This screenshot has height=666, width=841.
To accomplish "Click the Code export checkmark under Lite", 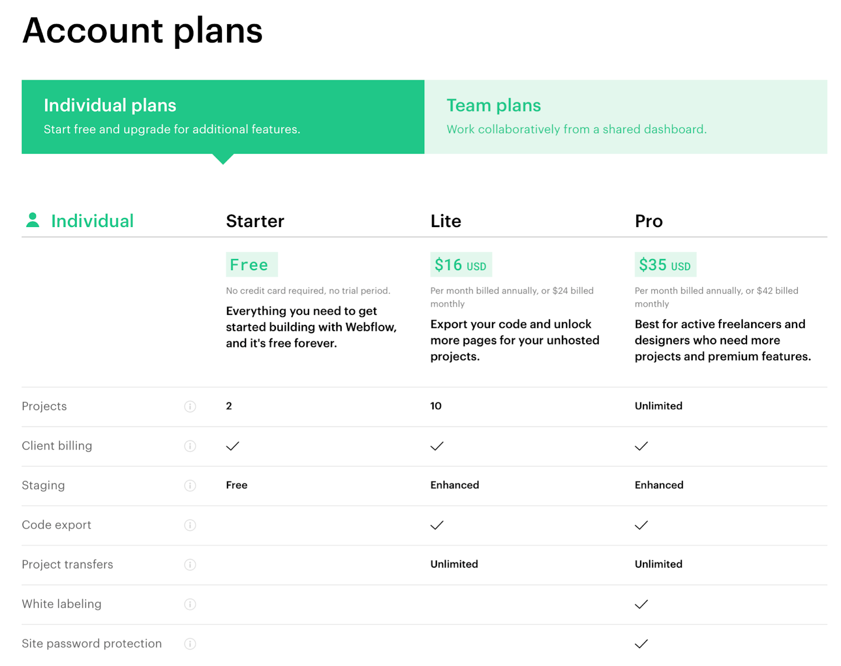I will [x=437, y=525].
